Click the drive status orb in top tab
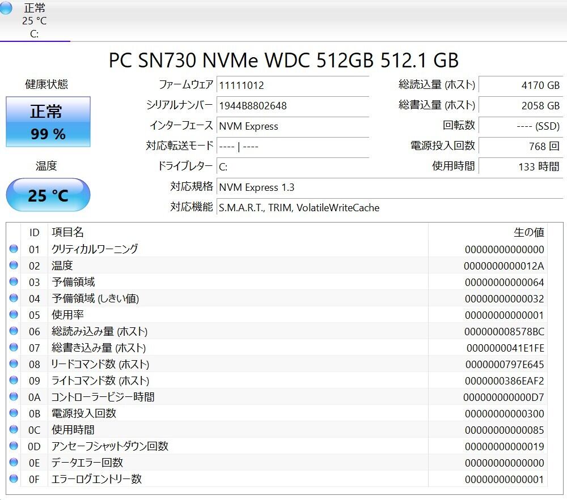The height and width of the screenshot is (500, 567). (6, 8)
